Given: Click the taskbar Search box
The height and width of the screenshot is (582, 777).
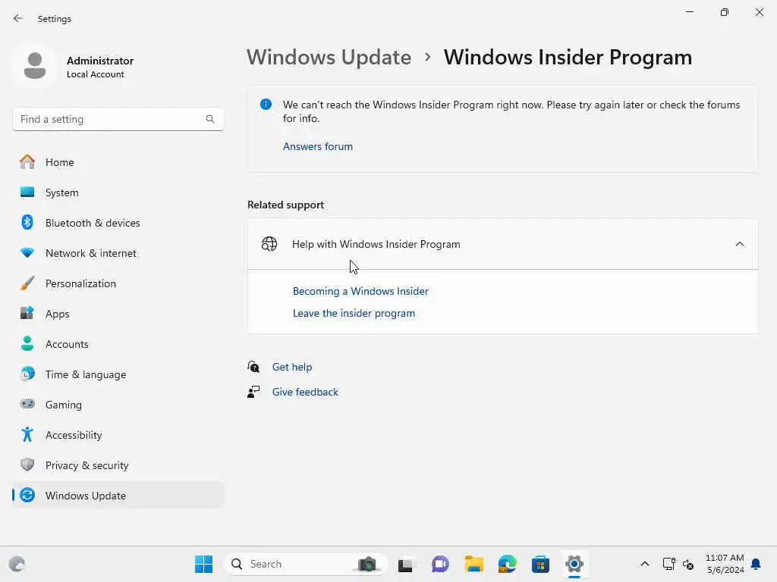Looking at the screenshot, I should (305, 564).
